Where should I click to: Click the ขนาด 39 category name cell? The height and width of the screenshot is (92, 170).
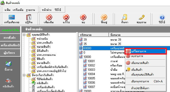click(116, 39)
